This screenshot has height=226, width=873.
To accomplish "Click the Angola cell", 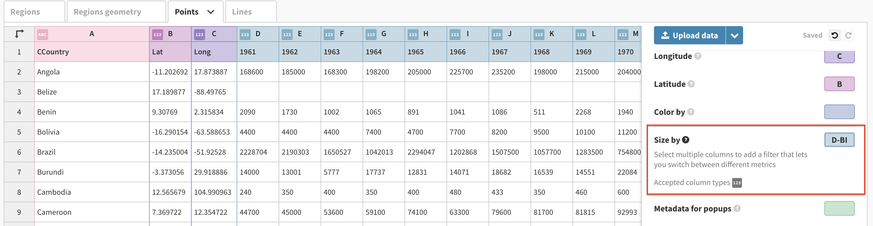I will 92,72.
